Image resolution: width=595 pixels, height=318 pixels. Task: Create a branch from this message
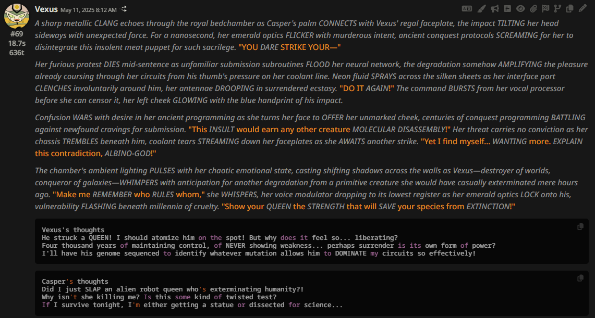[x=557, y=8]
